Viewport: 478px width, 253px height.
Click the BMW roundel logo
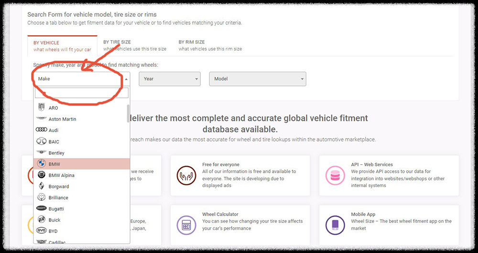(x=41, y=163)
